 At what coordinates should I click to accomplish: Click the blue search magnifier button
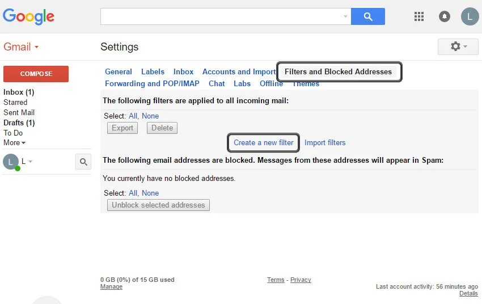pos(367,16)
